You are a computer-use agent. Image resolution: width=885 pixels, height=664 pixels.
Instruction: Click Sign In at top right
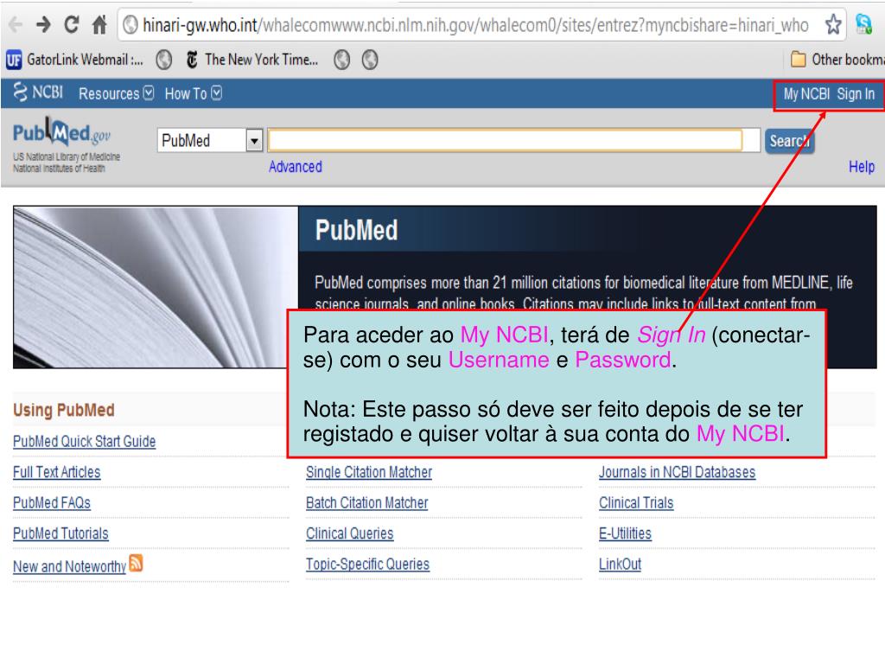click(x=856, y=94)
